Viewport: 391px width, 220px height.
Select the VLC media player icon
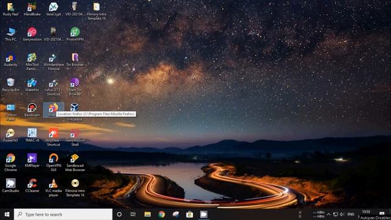click(53, 188)
